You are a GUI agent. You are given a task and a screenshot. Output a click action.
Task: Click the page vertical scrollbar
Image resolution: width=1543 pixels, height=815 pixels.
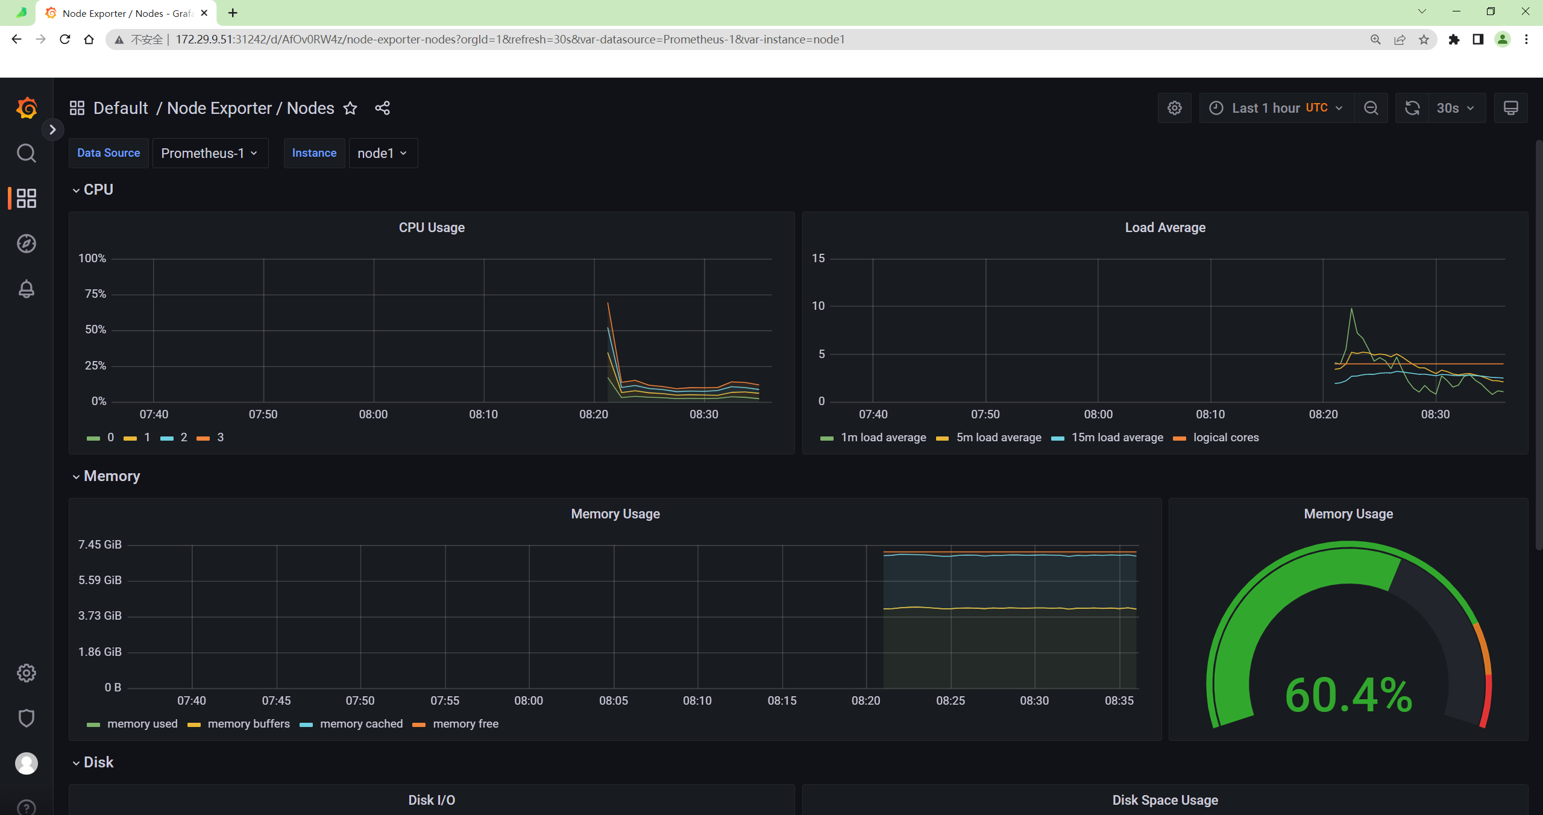(x=1539, y=345)
